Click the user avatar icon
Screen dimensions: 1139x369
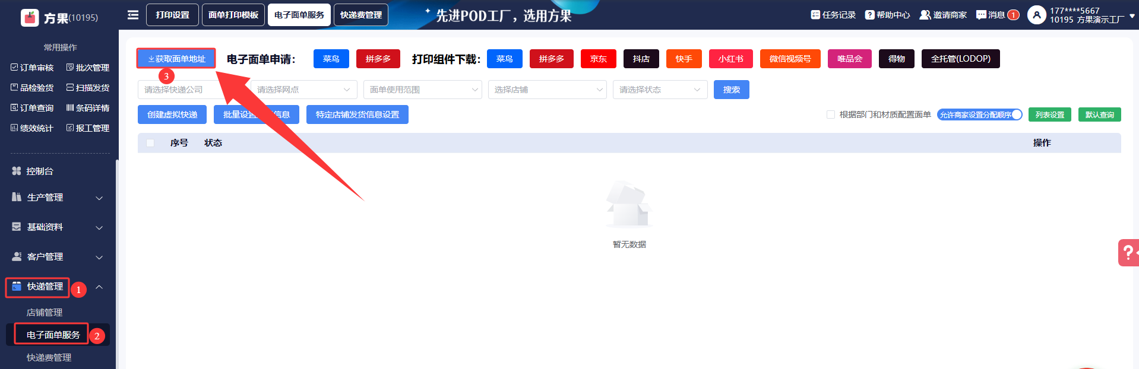coord(1036,15)
